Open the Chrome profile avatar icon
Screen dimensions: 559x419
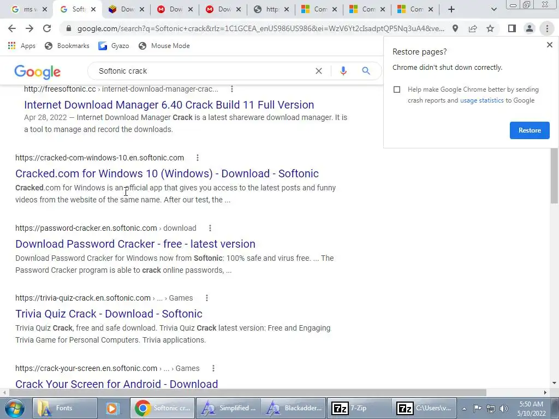click(530, 28)
